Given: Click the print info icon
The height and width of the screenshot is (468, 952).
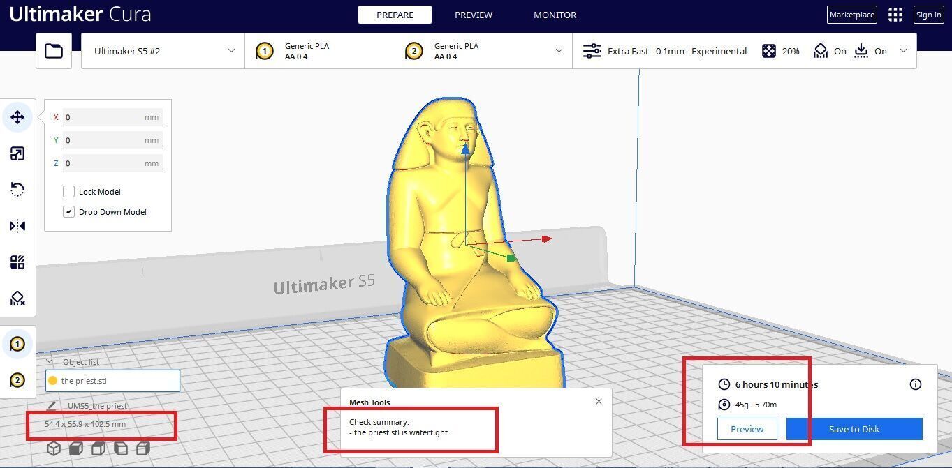Looking at the screenshot, I should pos(916,384).
